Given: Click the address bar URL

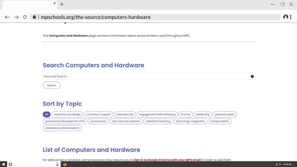Looking at the screenshot, I should (96, 17).
